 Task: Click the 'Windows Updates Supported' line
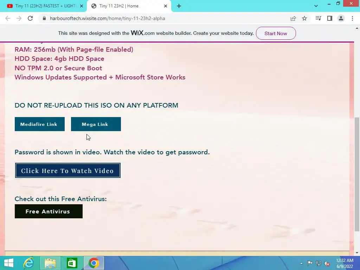[x=100, y=77]
